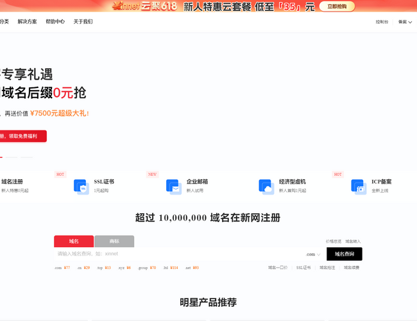
Task: Click the .group ¥70 price entry
Action: click(x=147, y=268)
